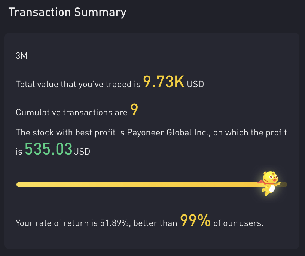Click the yellow cumulative transactions number 9

click(134, 110)
